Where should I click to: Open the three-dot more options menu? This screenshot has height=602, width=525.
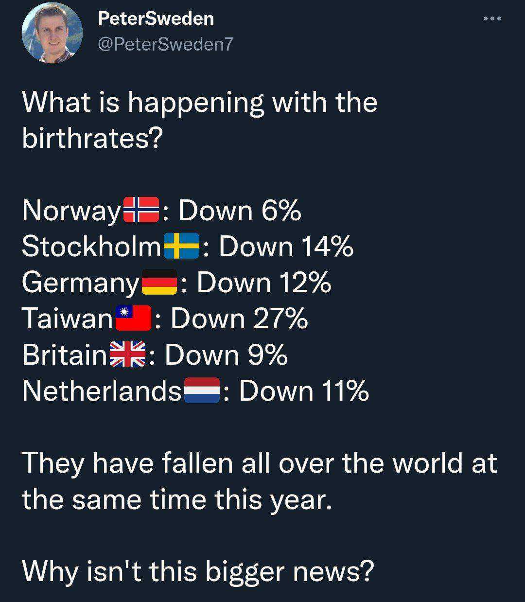(x=492, y=19)
